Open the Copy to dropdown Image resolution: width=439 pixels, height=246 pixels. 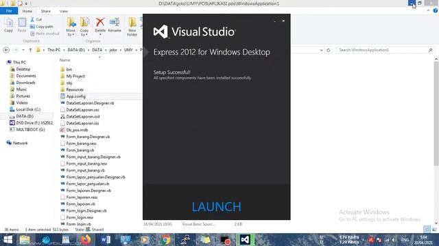pos(84,27)
